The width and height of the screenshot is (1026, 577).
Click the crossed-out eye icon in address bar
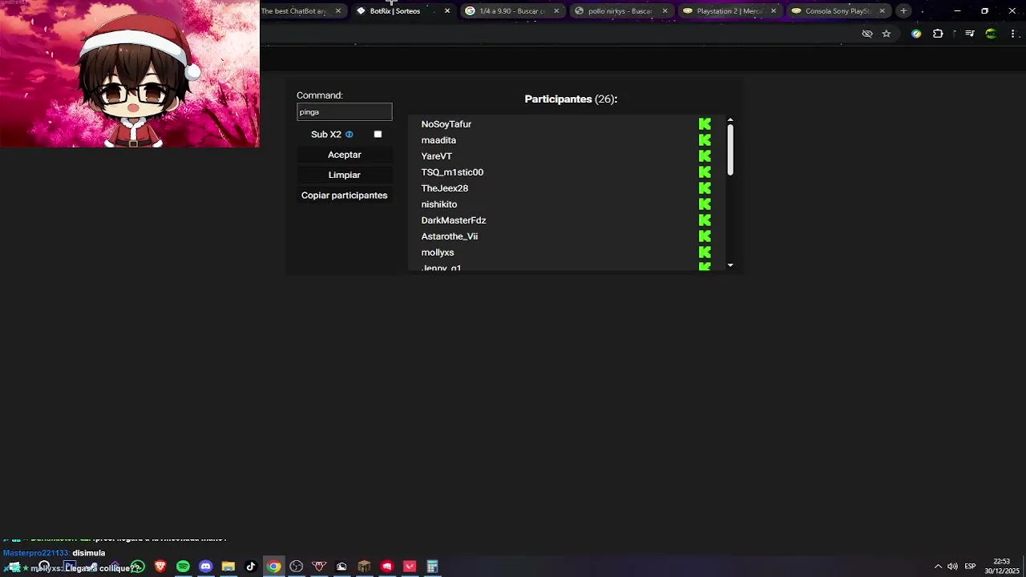[x=866, y=34]
